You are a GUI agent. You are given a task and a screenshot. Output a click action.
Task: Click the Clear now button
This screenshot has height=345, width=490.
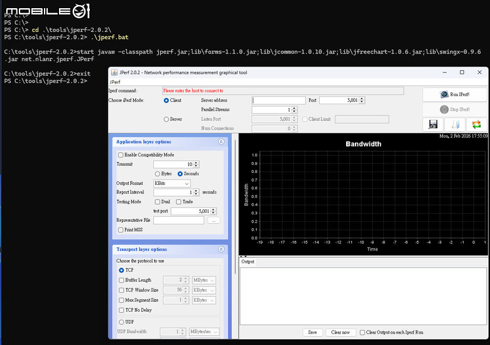tap(340, 332)
